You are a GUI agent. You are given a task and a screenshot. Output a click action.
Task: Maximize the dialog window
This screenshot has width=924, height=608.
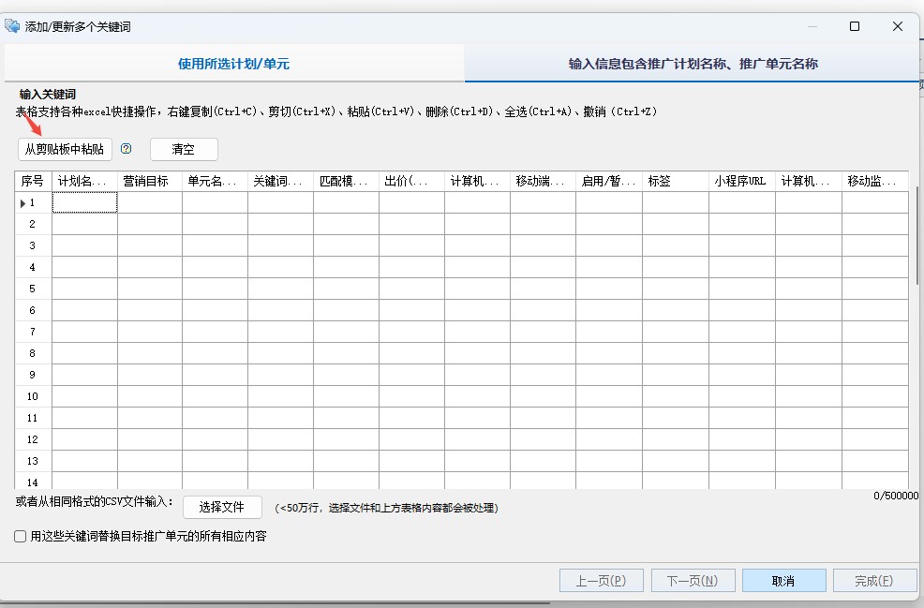tap(855, 26)
